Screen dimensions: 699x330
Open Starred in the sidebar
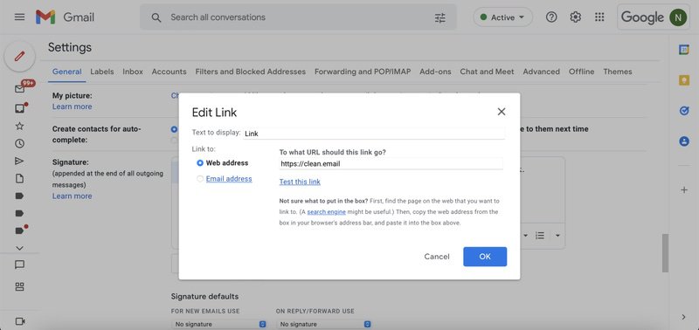coord(19,126)
